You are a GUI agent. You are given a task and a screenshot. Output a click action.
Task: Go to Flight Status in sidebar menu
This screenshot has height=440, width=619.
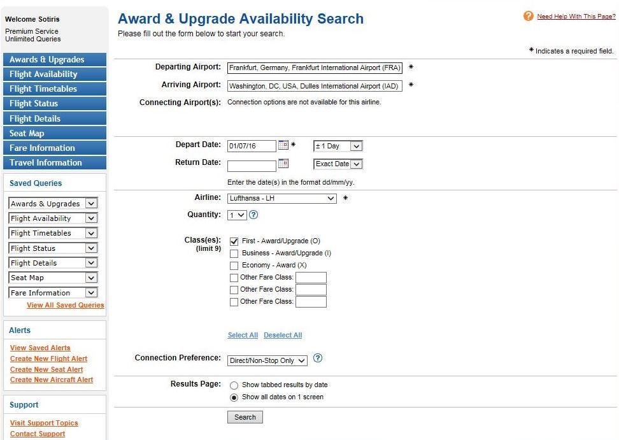pyautogui.click(x=55, y=103)
